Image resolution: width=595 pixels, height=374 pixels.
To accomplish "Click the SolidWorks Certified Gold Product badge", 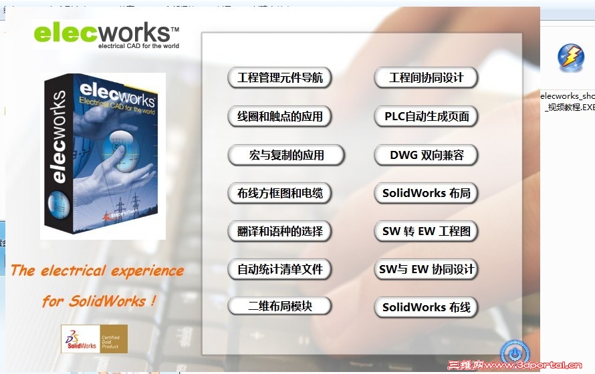I will [x=94, y=339].
